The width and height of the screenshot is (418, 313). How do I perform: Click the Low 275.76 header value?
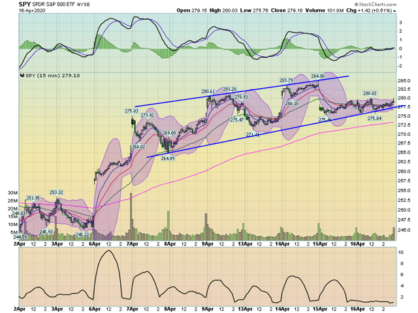(254, 10)
